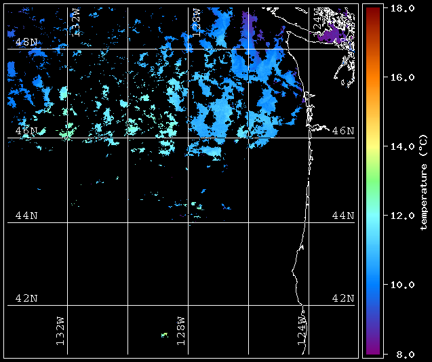Click the 16.0 colorbar tick label

399,77
